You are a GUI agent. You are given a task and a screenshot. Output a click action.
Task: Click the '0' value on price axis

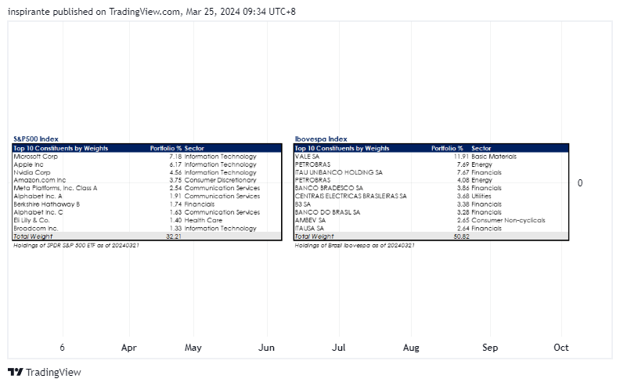click(x=580, y=182)
